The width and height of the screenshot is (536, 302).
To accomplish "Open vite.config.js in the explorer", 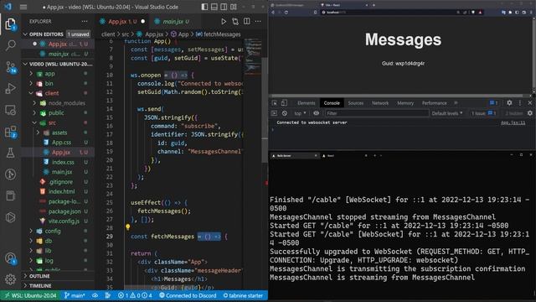I will tap(64, 221).
